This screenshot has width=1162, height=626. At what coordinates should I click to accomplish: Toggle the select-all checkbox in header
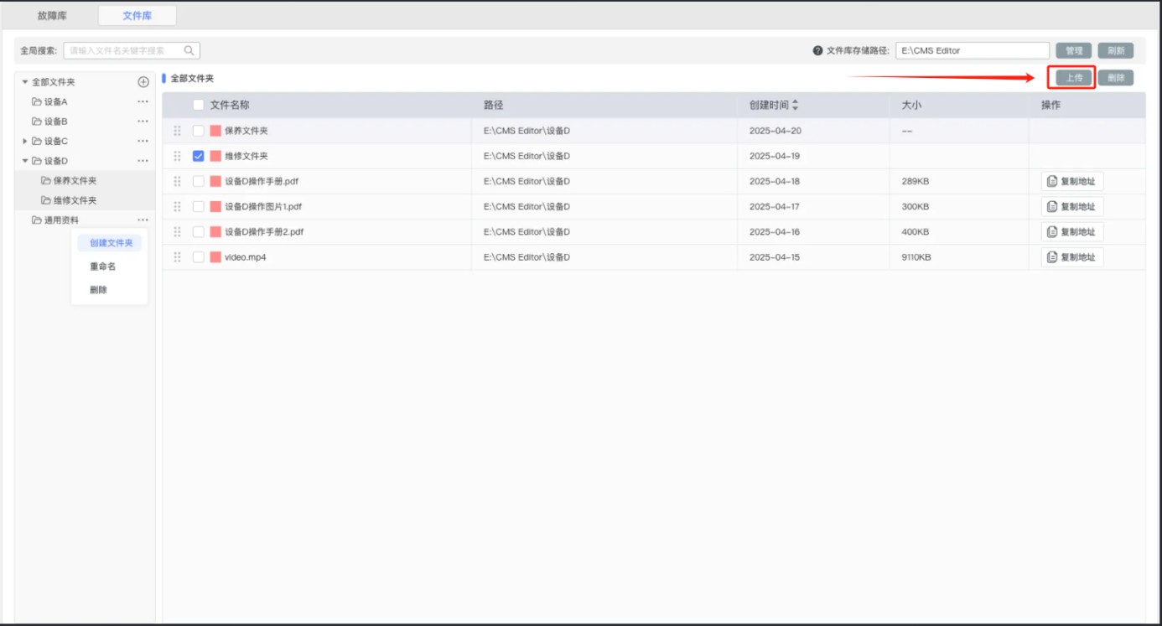pos(199,106)
